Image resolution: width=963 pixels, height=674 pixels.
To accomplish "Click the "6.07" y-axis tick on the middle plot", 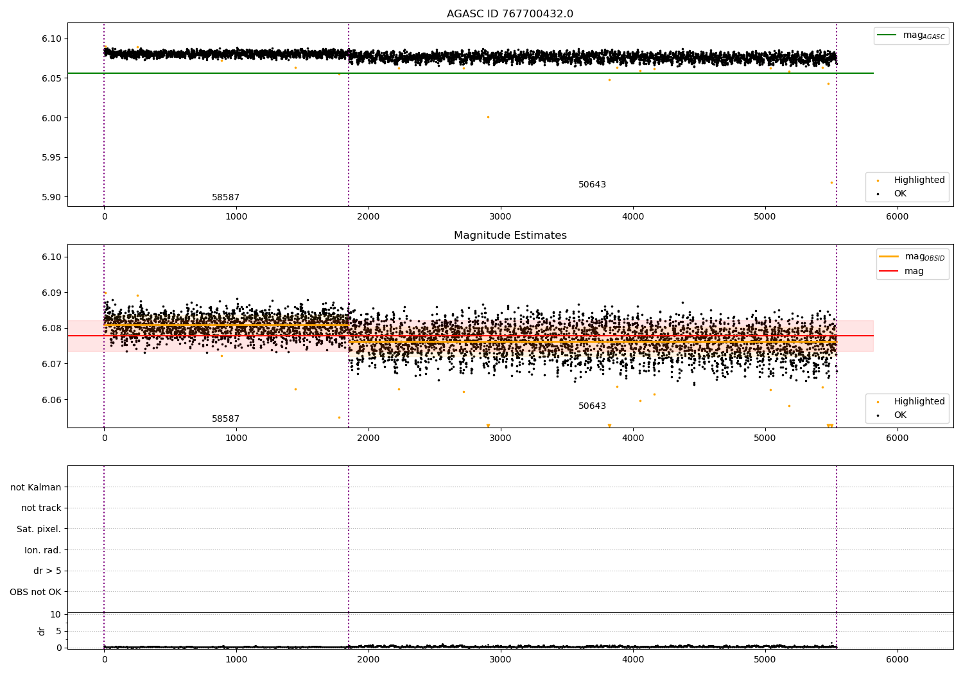I will tap(52, 364).
